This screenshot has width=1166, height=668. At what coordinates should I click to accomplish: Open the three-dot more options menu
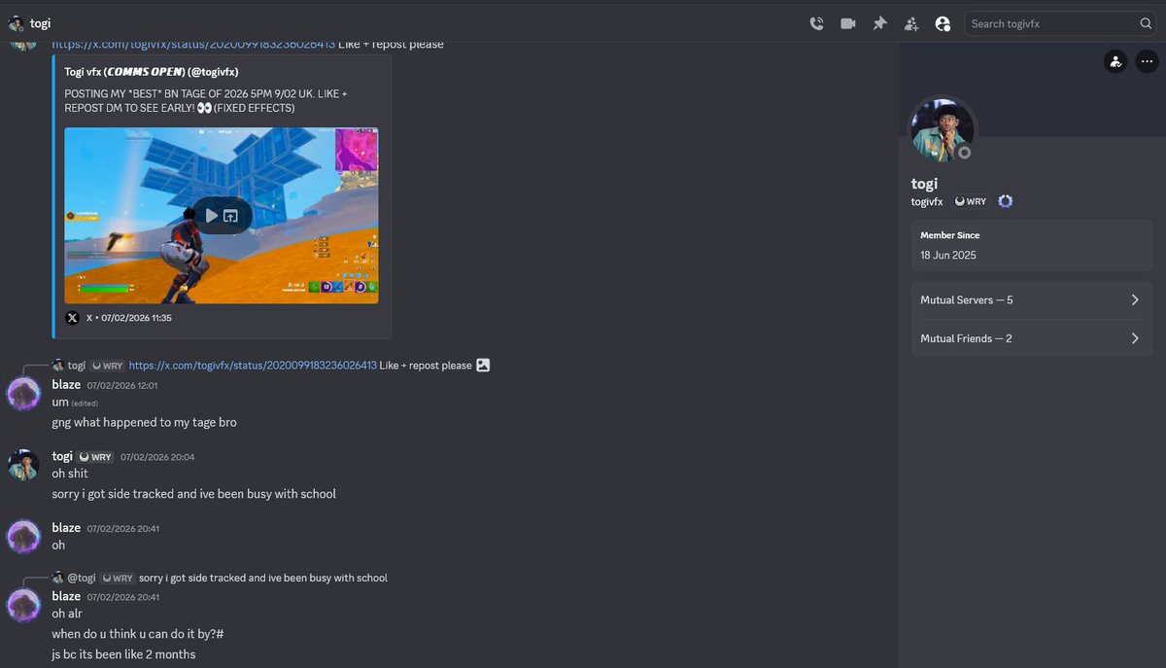1148,61
